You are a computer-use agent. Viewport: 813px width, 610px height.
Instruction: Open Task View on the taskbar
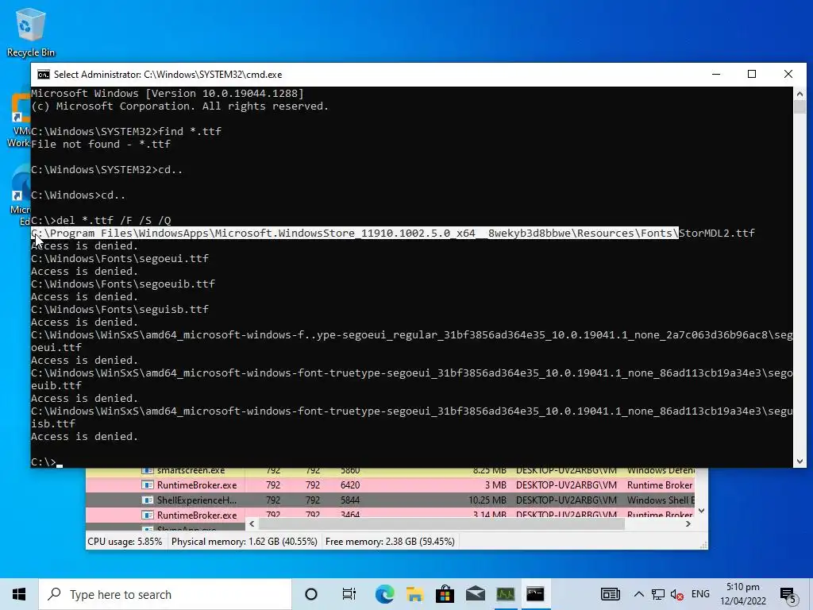pos(349,594)
